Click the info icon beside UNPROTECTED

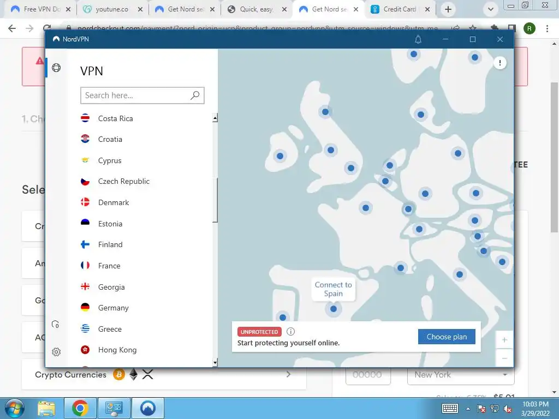click(x=290, y=332)
